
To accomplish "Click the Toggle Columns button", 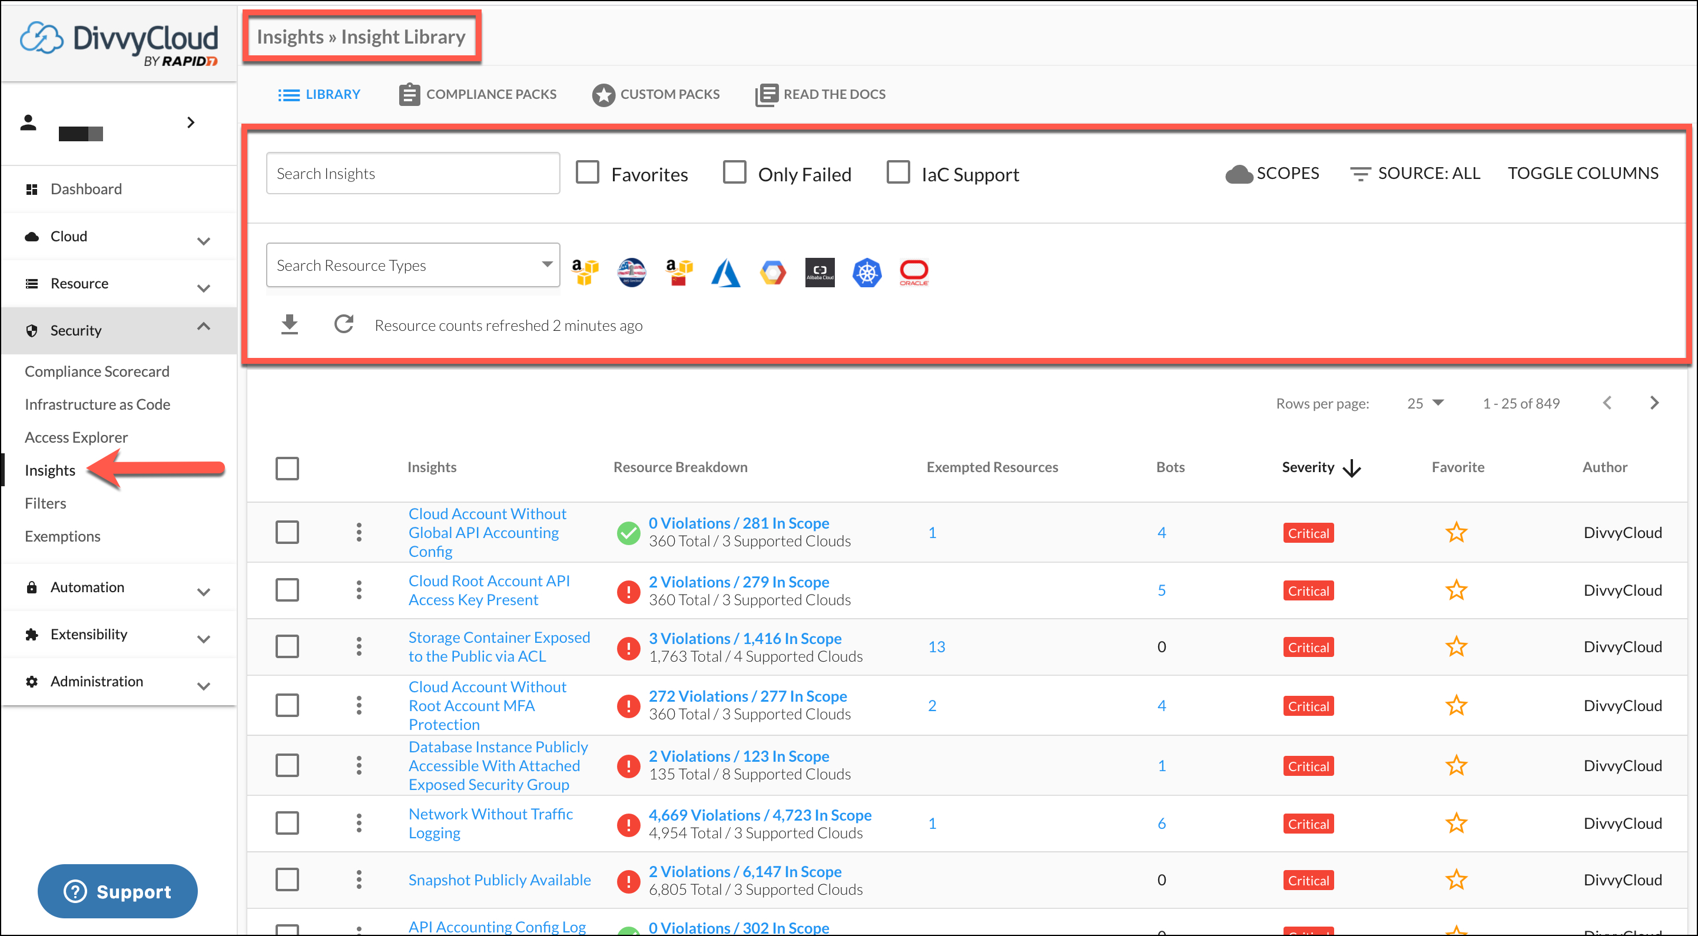I will [1583, 173].
